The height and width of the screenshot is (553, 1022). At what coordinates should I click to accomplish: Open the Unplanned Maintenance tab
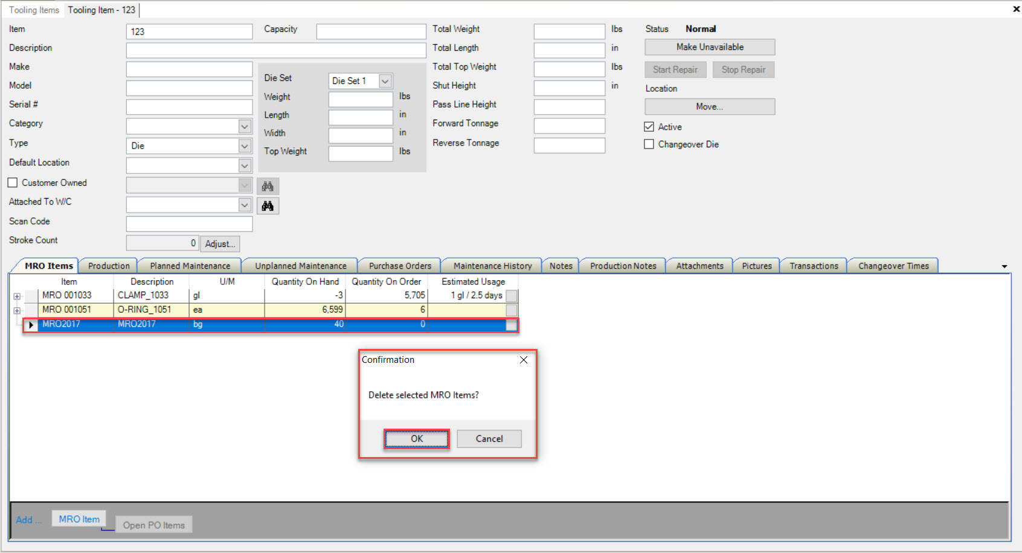[x=301, y=266]
